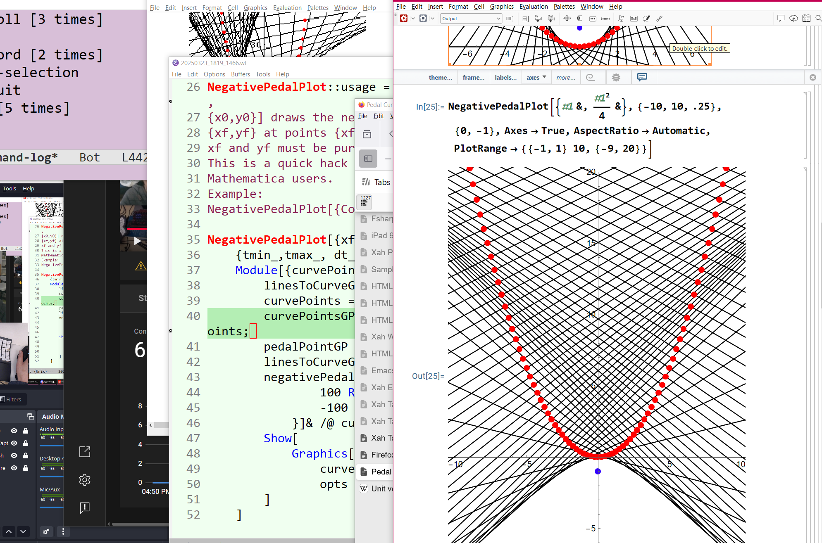
Task: Open the Evaluation menu in the right-hand notebook window
Action: click(534, 6)
